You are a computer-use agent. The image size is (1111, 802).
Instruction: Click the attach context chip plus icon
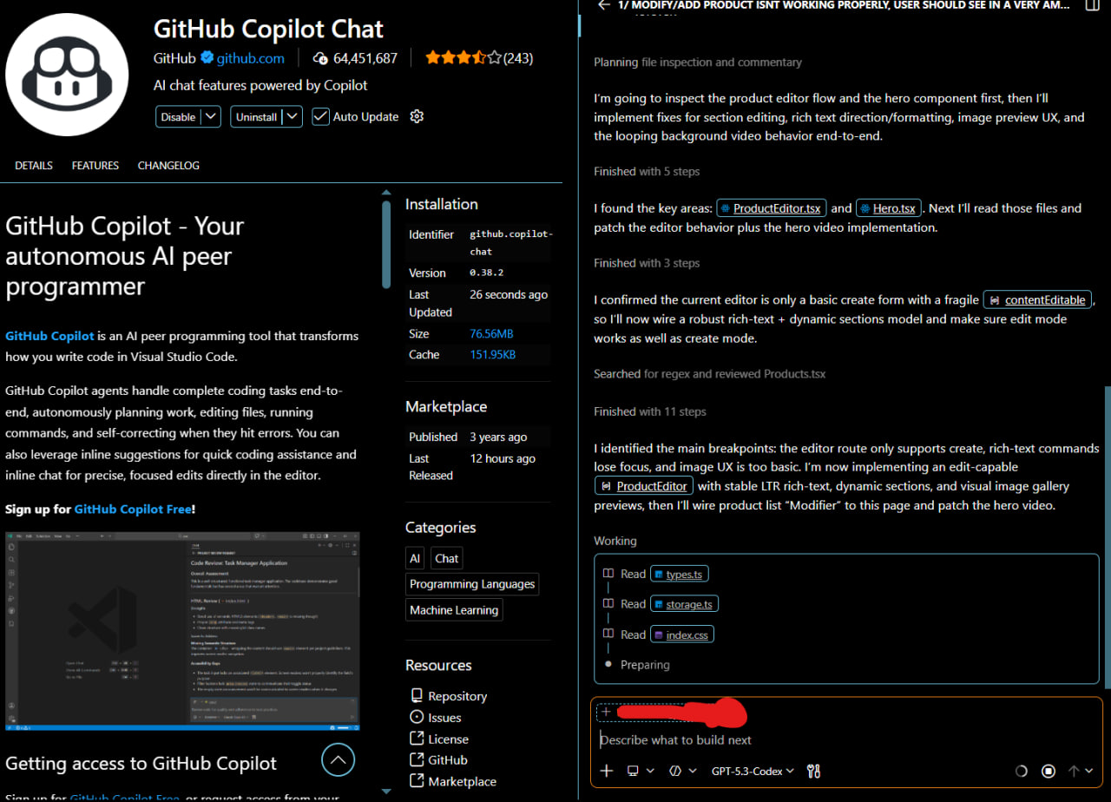click(606, 712)
